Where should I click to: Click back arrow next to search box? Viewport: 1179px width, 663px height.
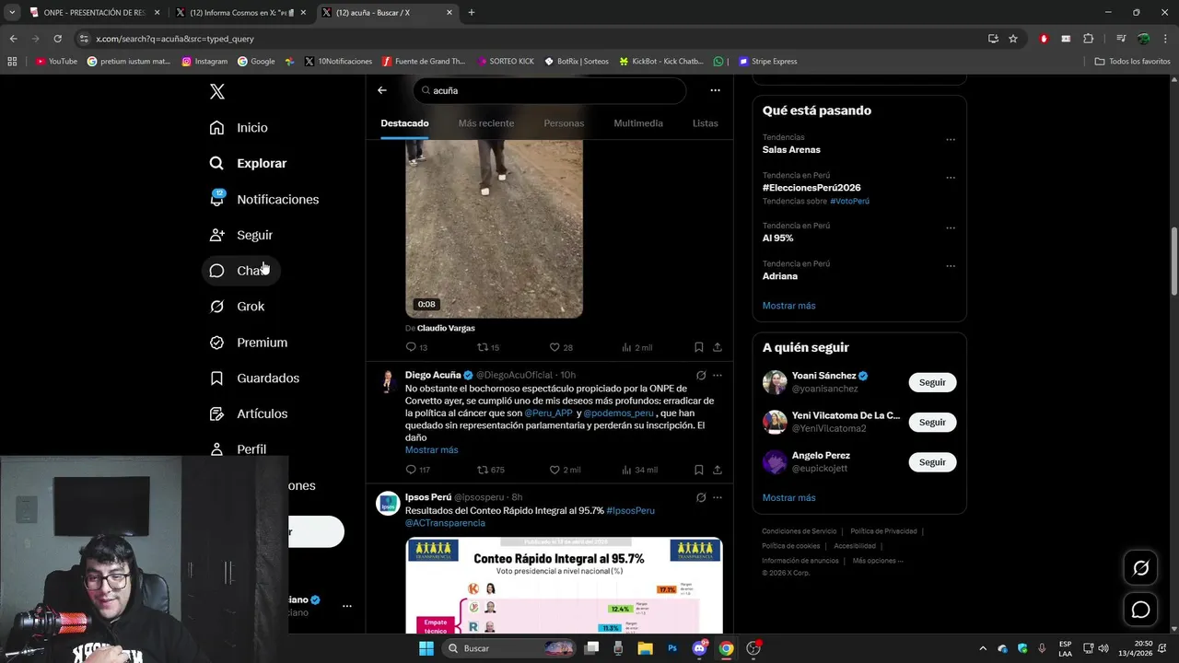tap(382, 90)
